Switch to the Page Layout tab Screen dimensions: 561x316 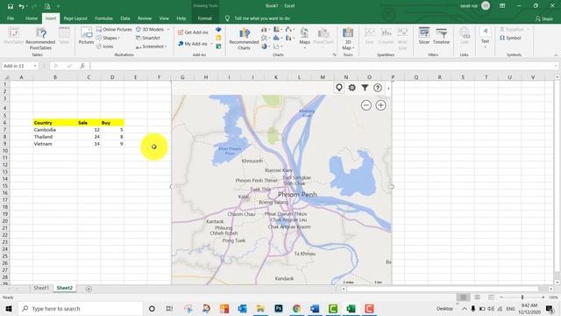[75, 18]
